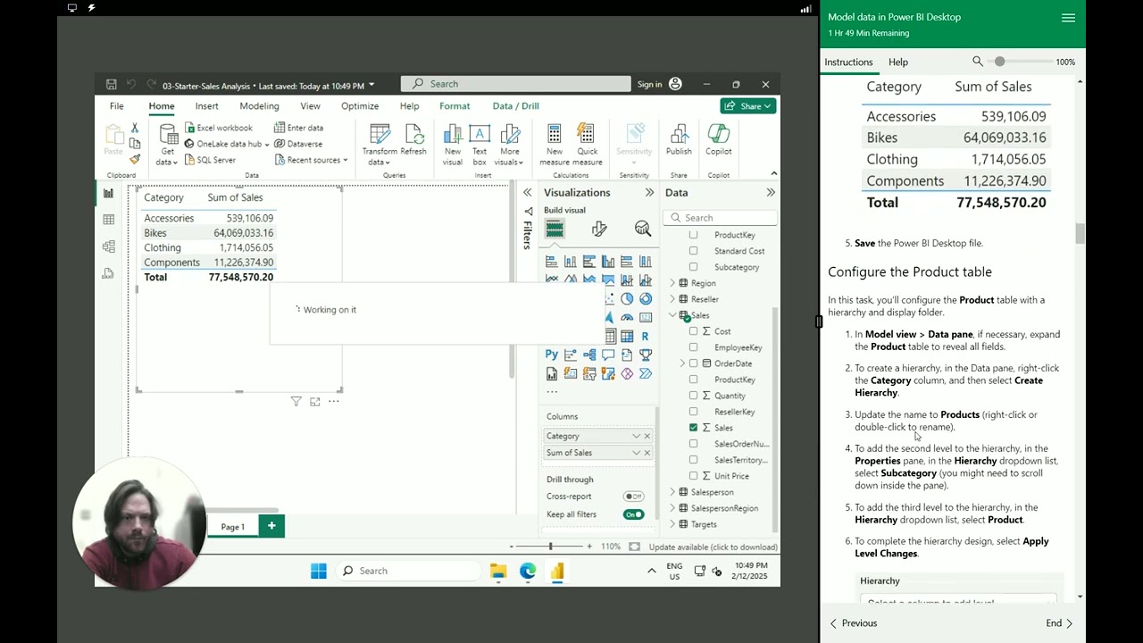Click the filter icon below the table visual
Viewport: 1143px width, 643px height.
point(296,402)
